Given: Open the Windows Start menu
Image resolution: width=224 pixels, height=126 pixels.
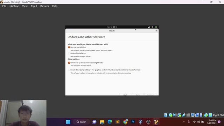Looking at the screenshot, I should pyautogui.click(x=68, y=122).
